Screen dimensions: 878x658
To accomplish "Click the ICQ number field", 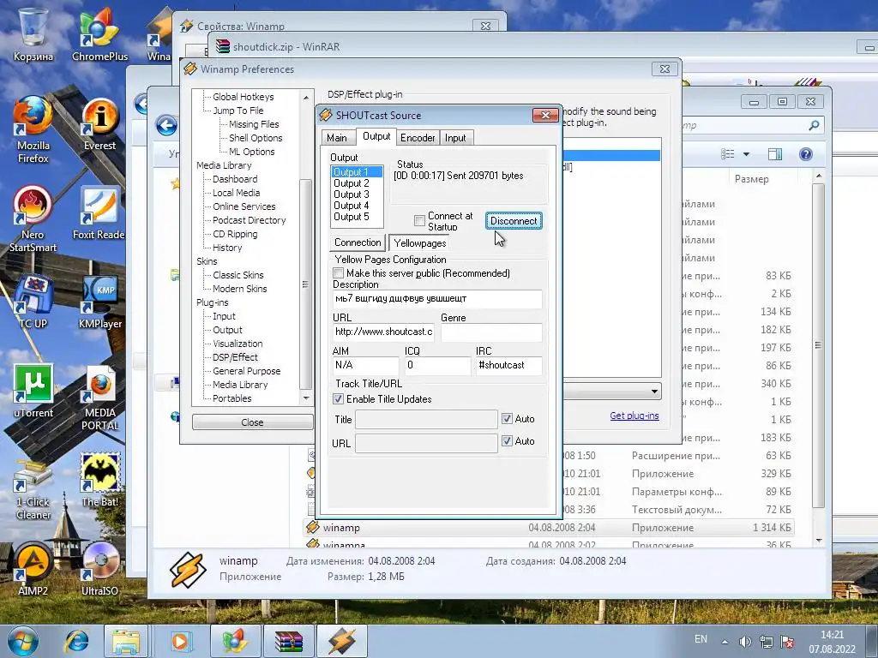I will pyautogui.click(x=437, y=365).
